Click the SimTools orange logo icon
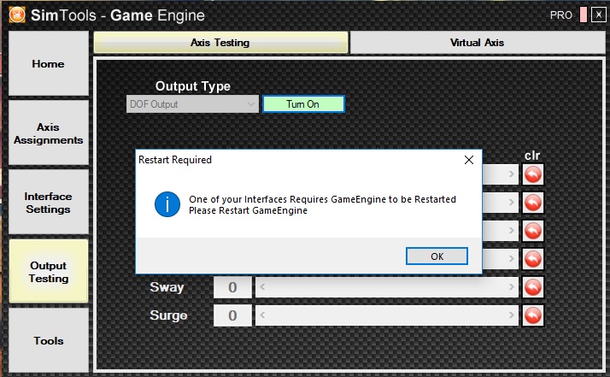610x377 pixels. click(17, 15)
